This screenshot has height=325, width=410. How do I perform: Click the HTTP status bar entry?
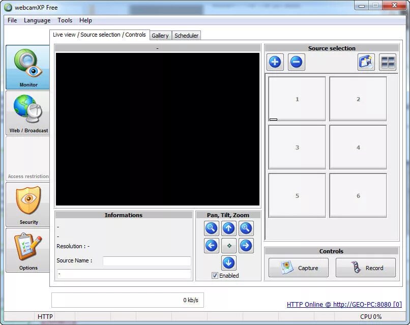[45, 317]
